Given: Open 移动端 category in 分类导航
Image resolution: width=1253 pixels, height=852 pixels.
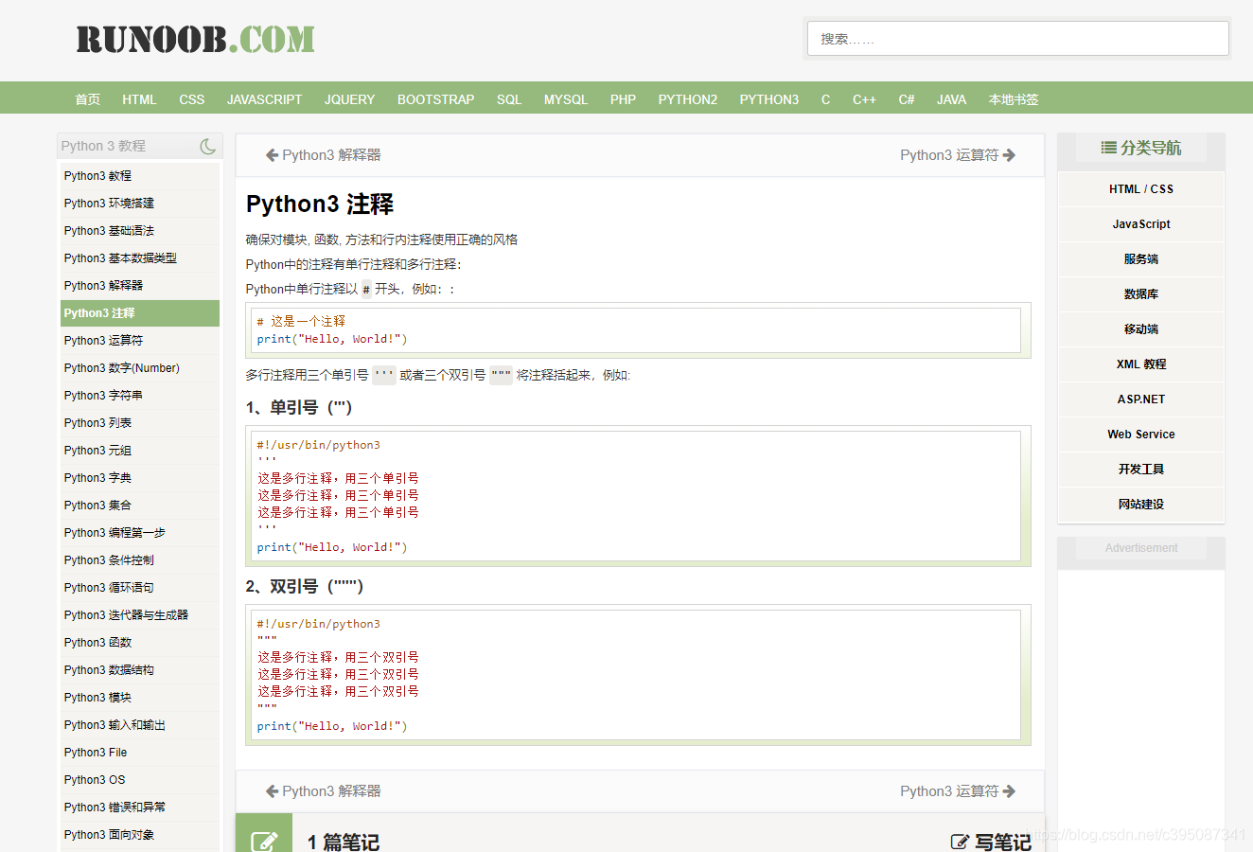Looking at the screenshot, I should click(x=1141, y=329).
